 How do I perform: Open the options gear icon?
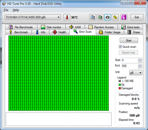[x=115, y=17]
